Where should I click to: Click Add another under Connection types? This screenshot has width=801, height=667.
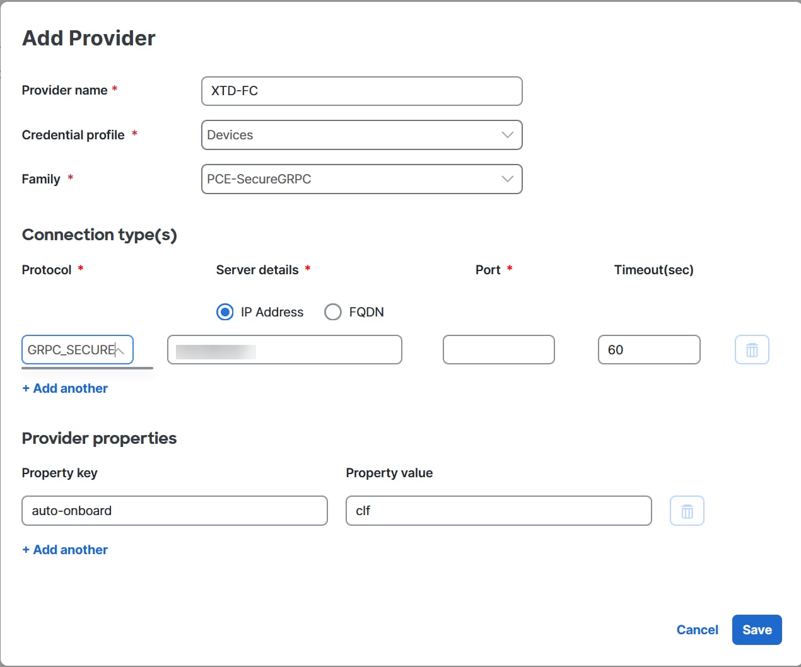64,388
